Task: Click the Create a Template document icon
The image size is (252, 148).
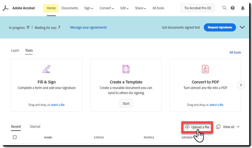Action: 126,69
